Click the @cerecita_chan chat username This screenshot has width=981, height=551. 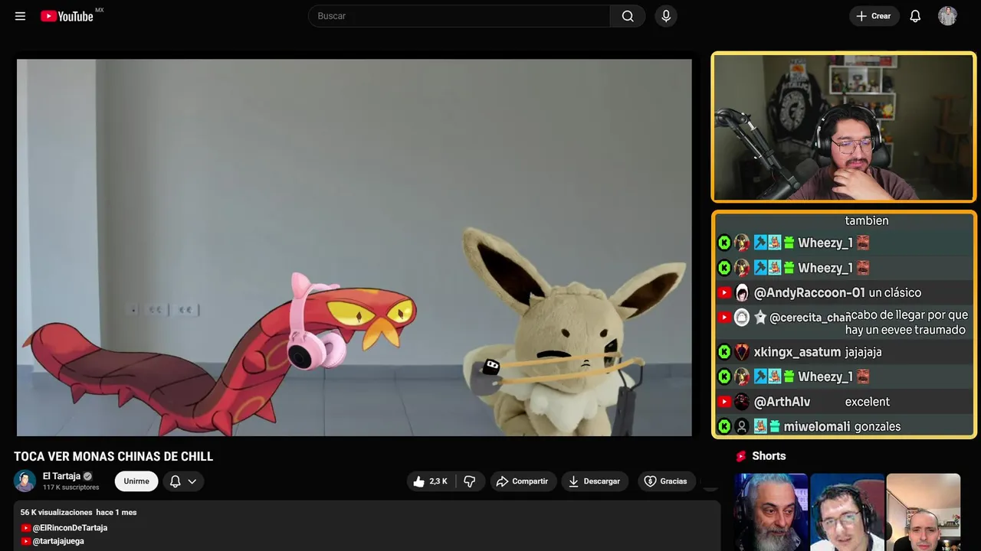click(x=810, y=318)
